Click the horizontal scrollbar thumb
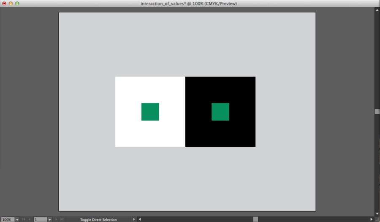This screenshot has width=380, height=222. [255, 219]
